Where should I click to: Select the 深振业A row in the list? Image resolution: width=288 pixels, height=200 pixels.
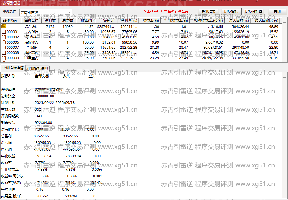pyautogui.click(x=141, y=42)
